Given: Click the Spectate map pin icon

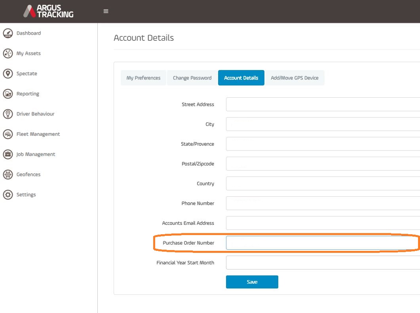Looking at the screenshot, I should [8, 73].
